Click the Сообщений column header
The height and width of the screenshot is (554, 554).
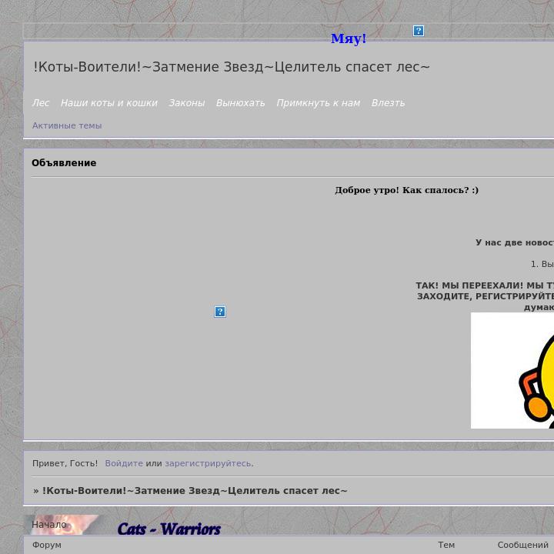[x=523, y=545]
